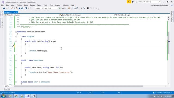Click the Visual Studio taskbar icon
This screenshot has height=98, width=174.
(x=28, y=96)
